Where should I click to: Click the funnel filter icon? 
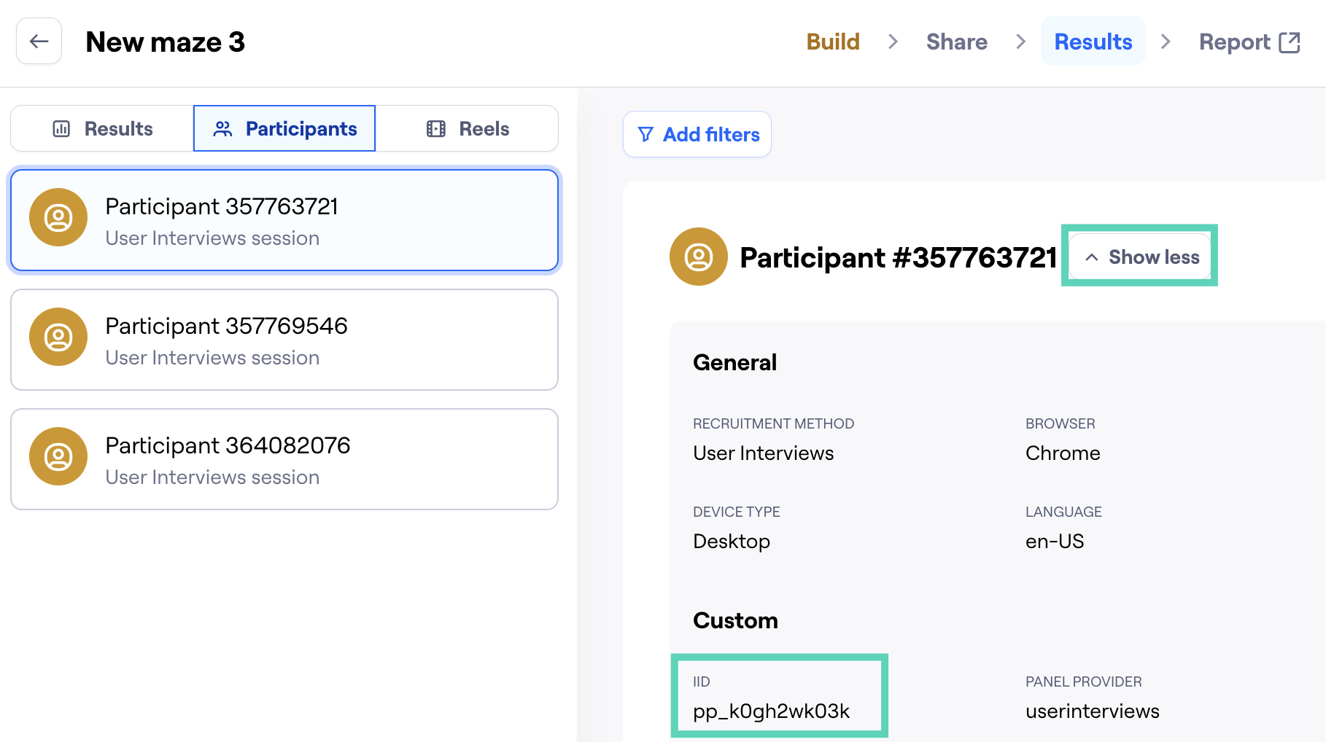645,134
